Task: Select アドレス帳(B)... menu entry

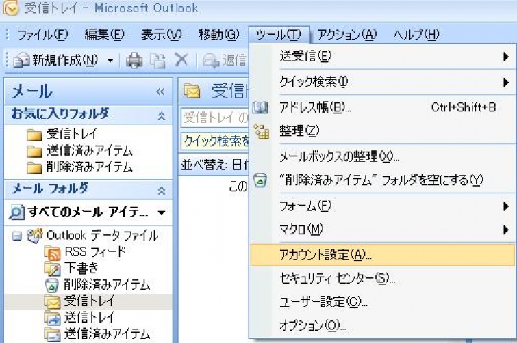Action: pos(383,107)
